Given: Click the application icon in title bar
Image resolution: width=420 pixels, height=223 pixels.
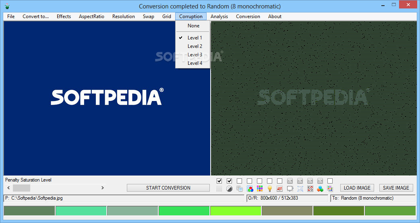Looking at the screenshot, I should click(x=7, y=6).
